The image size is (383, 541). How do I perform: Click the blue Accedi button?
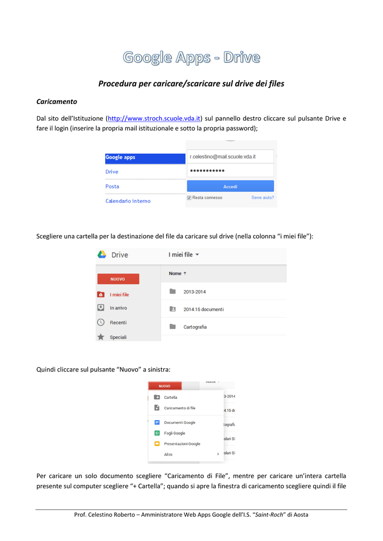[230, 186]
